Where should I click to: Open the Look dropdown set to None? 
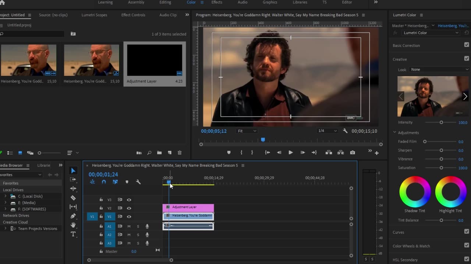point(440,70)
